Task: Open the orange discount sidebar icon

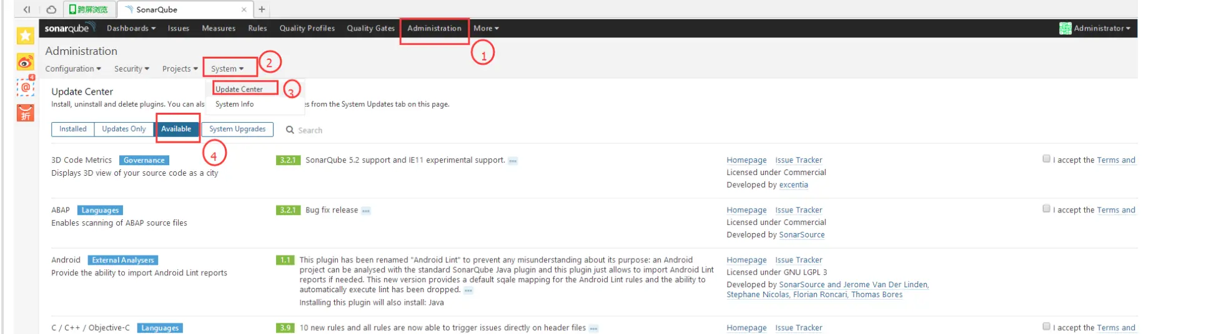Action: [25, 113]
